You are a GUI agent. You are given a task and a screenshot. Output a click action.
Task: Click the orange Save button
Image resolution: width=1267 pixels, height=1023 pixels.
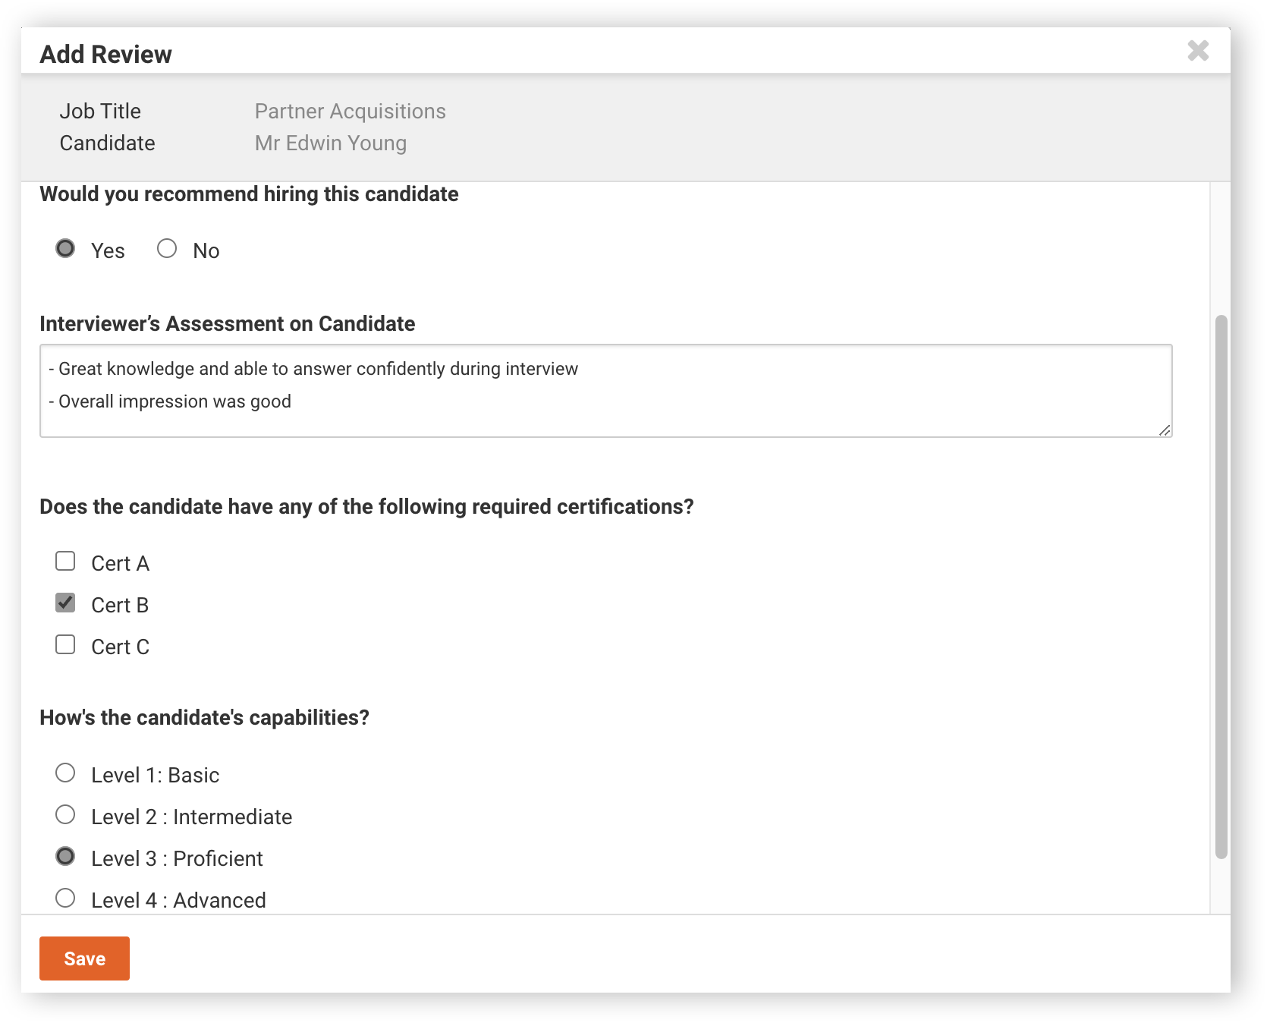84,958
